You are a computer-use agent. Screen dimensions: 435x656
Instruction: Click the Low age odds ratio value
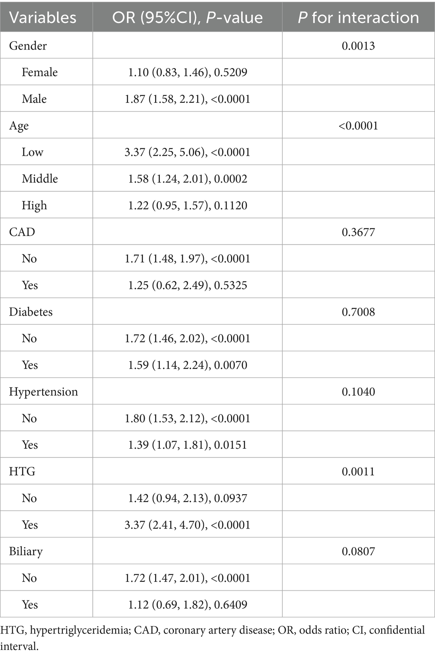(187, 152)
